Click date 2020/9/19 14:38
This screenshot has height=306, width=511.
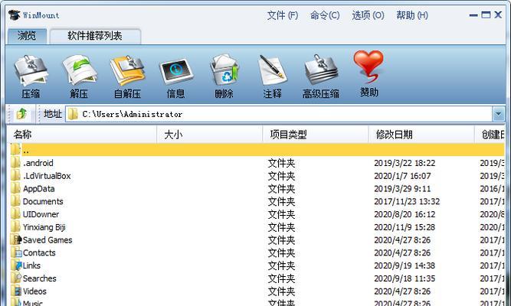coord(405,265)
